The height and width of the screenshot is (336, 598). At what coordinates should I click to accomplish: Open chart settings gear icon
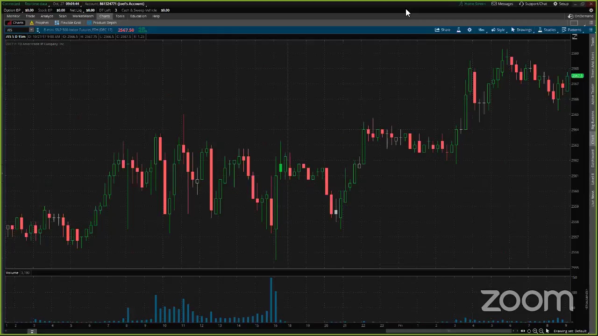click(470, 30)
